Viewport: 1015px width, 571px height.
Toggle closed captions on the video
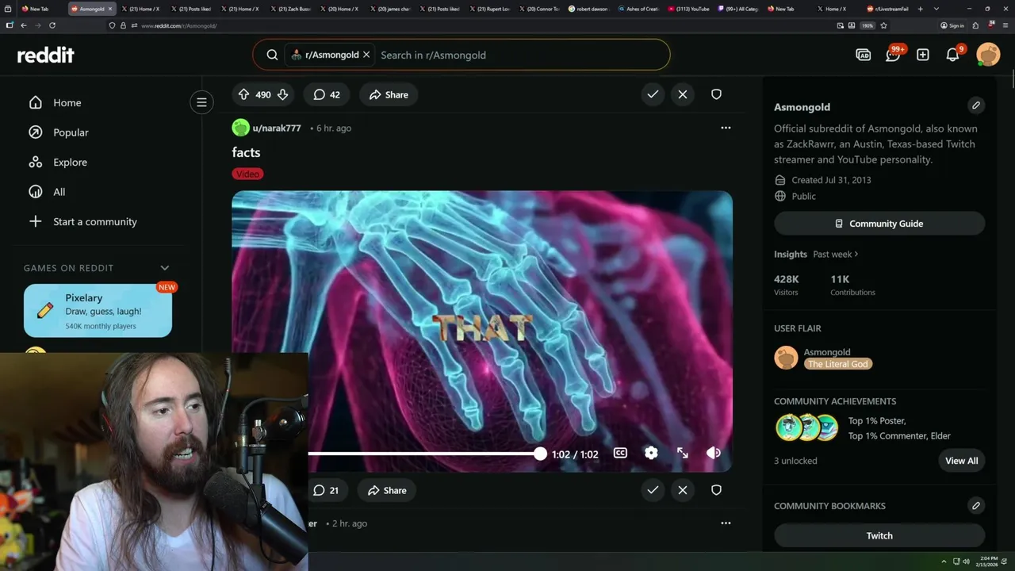point(620,453)
